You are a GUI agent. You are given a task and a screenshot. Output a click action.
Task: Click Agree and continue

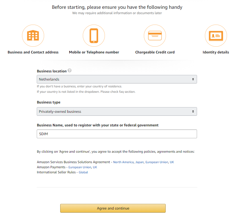pos(113,208)
